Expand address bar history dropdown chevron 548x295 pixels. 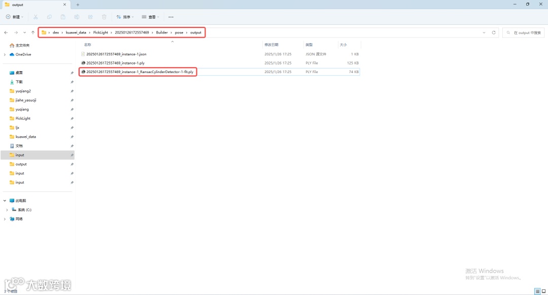484,32
